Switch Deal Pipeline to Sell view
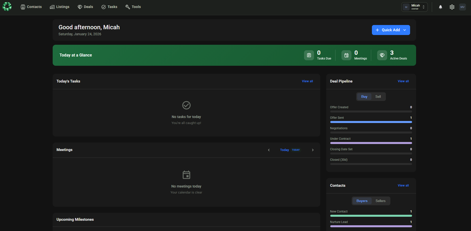Screen dimensions: 471x231 [378, 96]
